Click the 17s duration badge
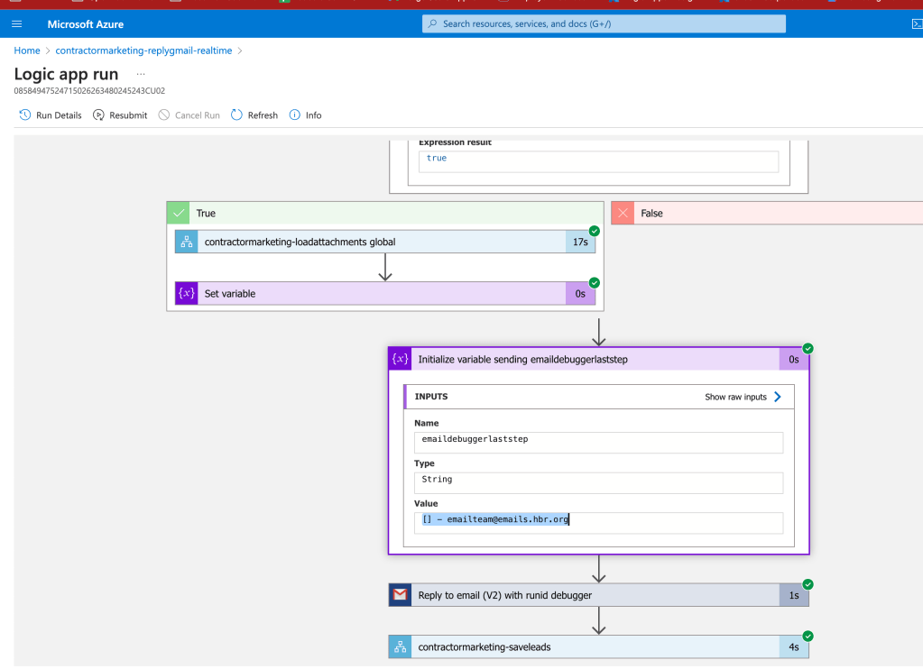Viewport: 923px width, 669px height. click(x=580, y=242)
